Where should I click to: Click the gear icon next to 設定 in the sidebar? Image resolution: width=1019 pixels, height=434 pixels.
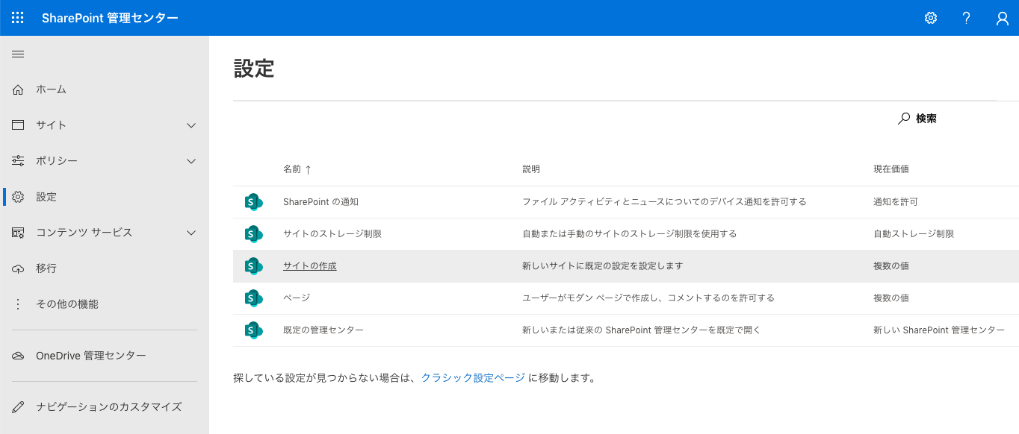click(19, 197)
